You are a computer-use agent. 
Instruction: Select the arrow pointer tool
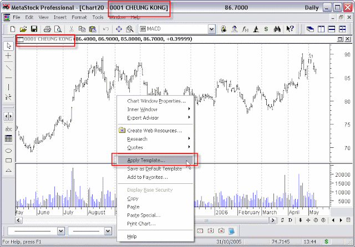(x=9, y=46)
